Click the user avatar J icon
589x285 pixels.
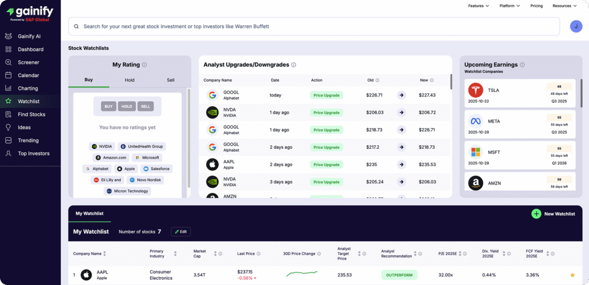576,26
